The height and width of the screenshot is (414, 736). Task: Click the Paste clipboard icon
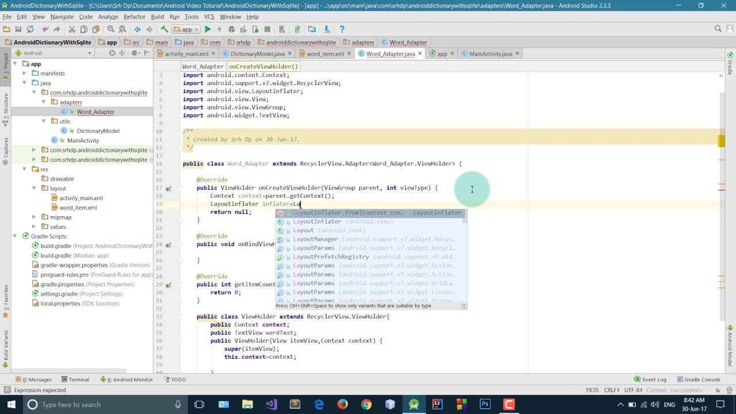tap(95, 29)
